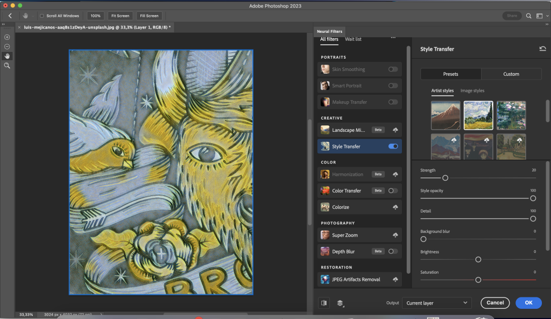Download the Colorize filter from cloud

pyautogui.click(x=395, y=207)
